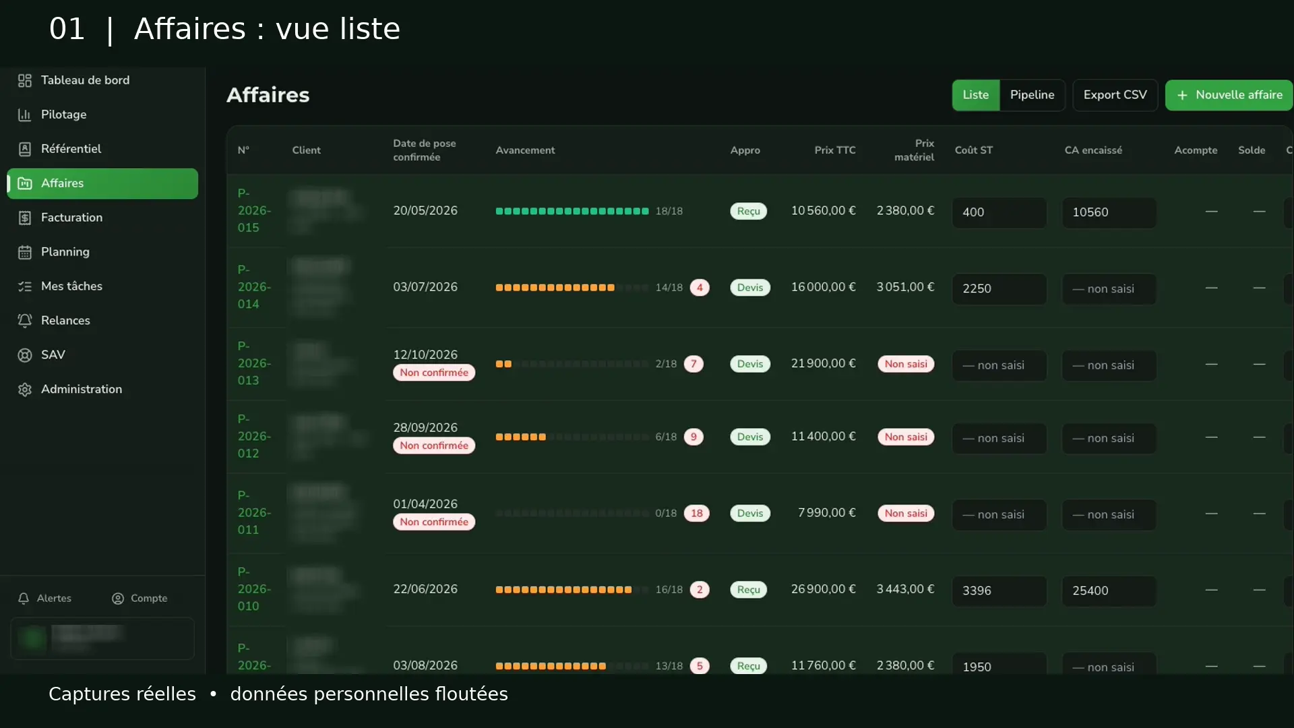This screenshot has height=728, width=1294.
Task: Click Non confirmée badge under 12/10/2026
Action: [434, 373]
